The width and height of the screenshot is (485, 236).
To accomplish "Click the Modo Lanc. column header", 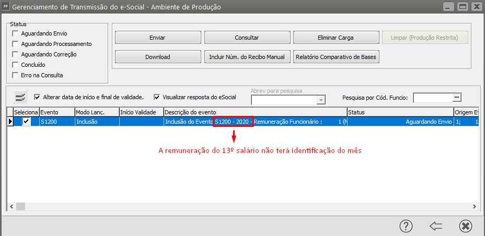I will [97, 112].
